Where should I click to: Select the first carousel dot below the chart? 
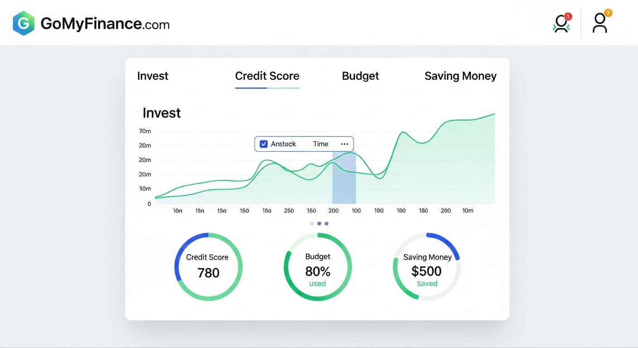[x=312, y=223]
